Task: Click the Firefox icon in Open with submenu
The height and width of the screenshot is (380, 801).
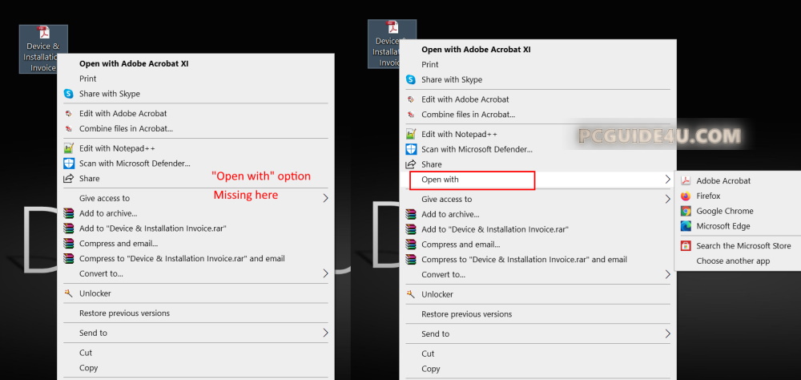Action: [x=686, y=196]
